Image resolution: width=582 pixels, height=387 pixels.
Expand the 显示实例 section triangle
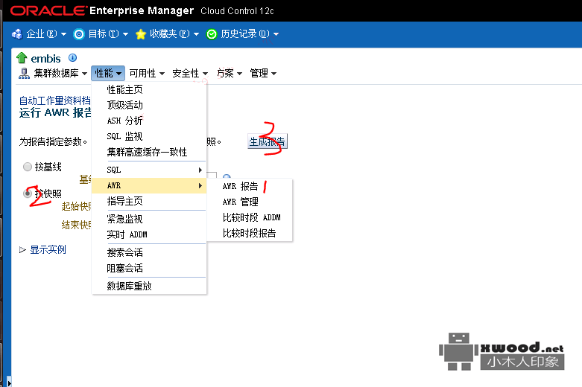click(22, 250)
